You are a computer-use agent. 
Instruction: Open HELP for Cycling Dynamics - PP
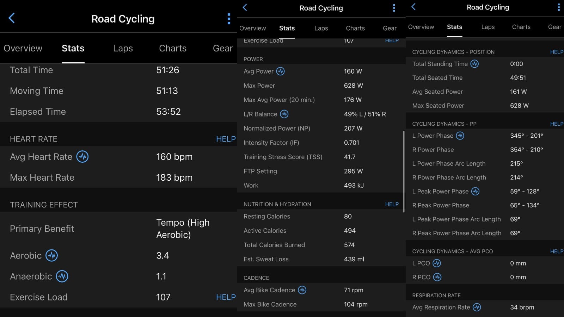point(556,124)
